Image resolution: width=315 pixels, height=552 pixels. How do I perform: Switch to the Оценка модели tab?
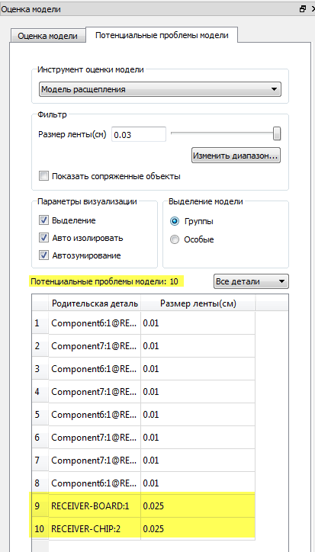point(47,36)
